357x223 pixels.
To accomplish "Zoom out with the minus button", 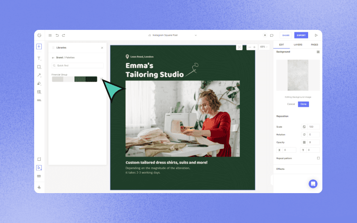I will (x=250, y=47).
